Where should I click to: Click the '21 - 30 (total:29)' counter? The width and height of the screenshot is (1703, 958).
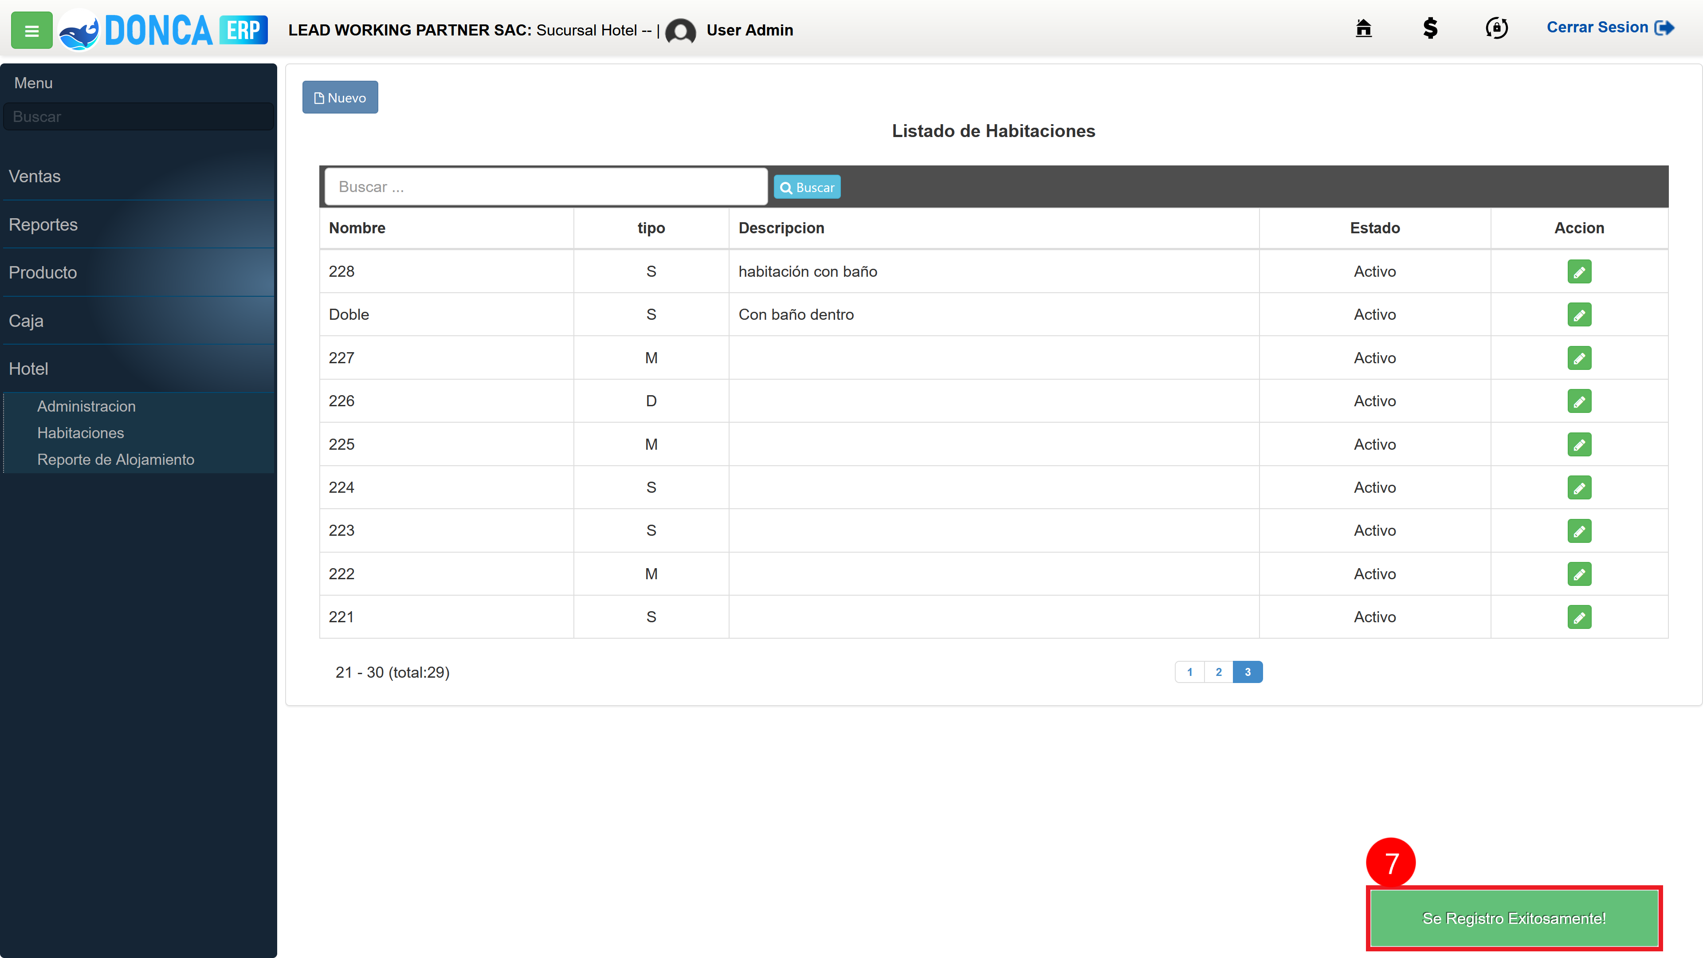tap(392, 672)
